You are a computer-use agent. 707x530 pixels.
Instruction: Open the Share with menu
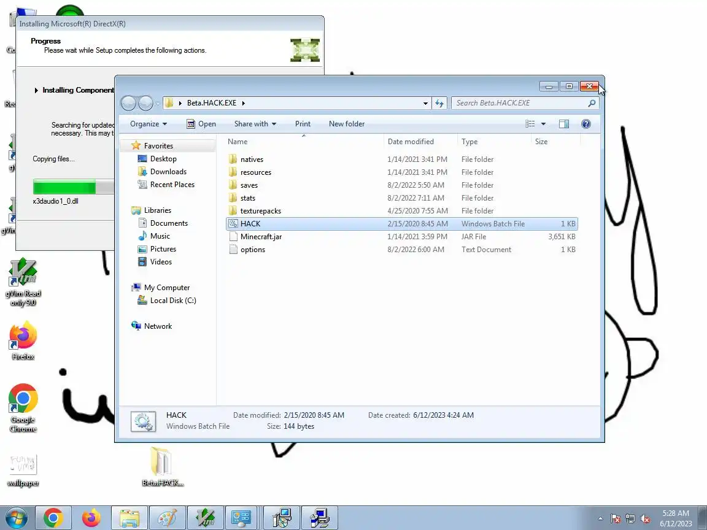pyautogui.click(x=255, y=124)
